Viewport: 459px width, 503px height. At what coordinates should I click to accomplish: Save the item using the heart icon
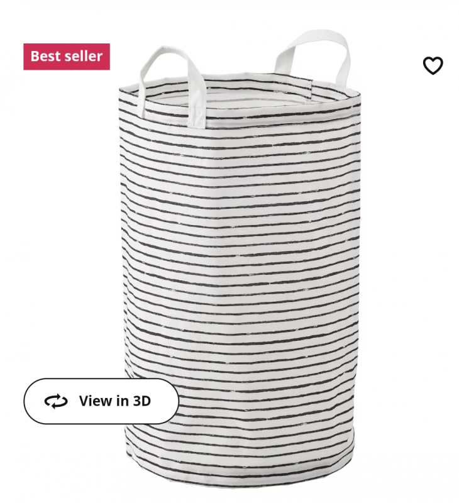pos(433,65)
